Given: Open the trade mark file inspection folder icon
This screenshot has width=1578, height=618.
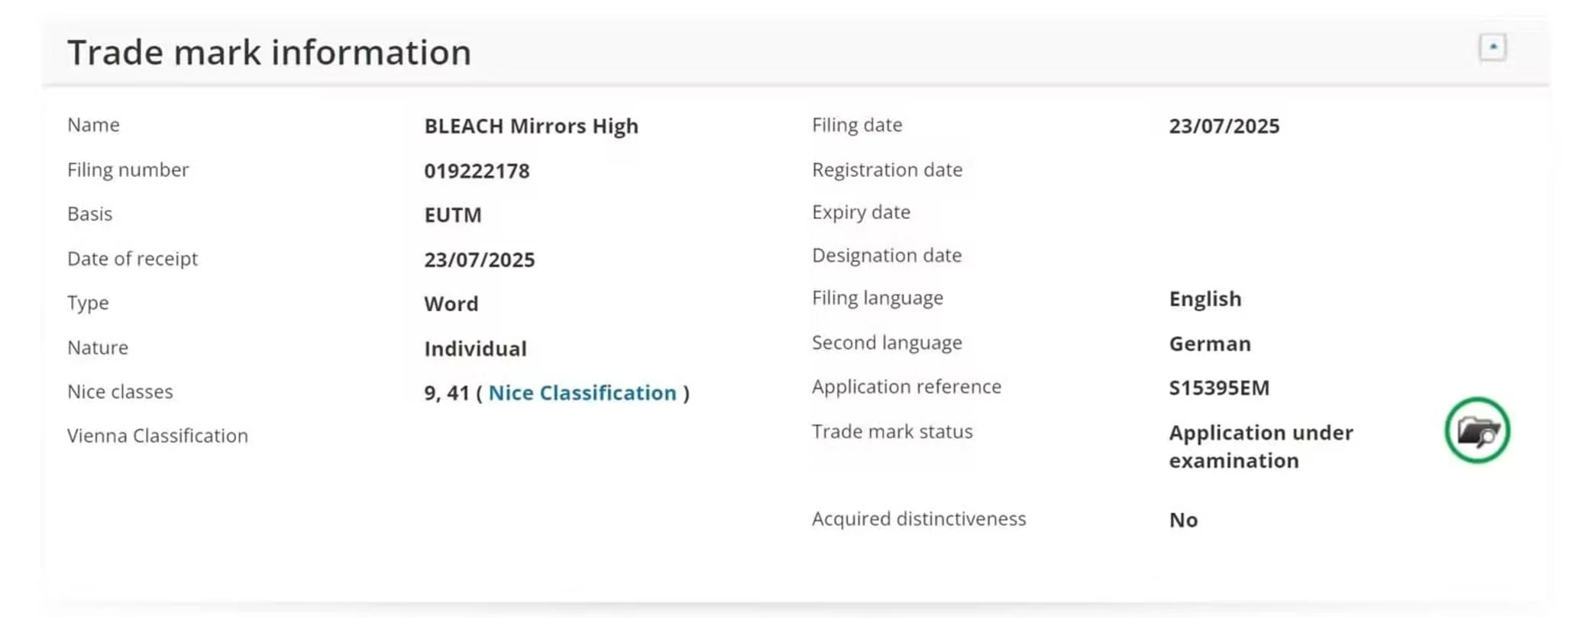Looking at the screenshot, I should (1477, 431).
